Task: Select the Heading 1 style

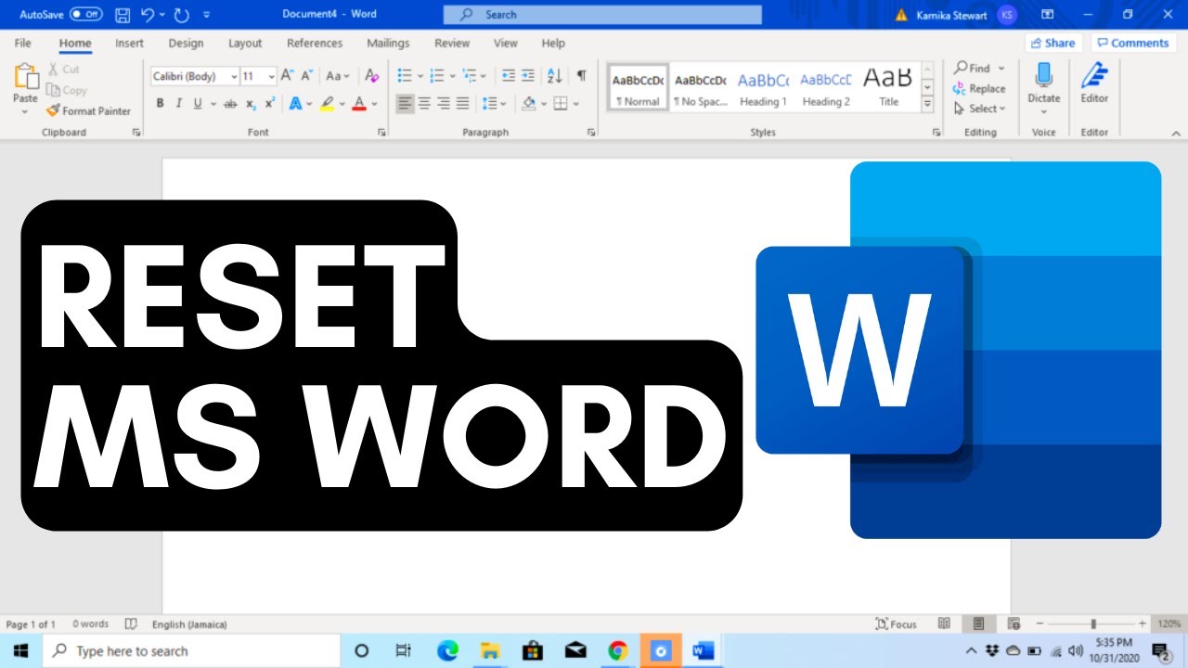Action: click(763, 88)
